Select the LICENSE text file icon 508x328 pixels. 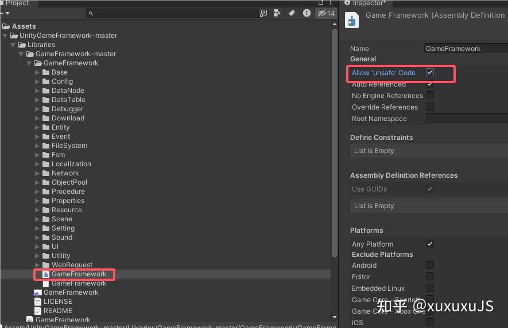[x=38, y=302]
